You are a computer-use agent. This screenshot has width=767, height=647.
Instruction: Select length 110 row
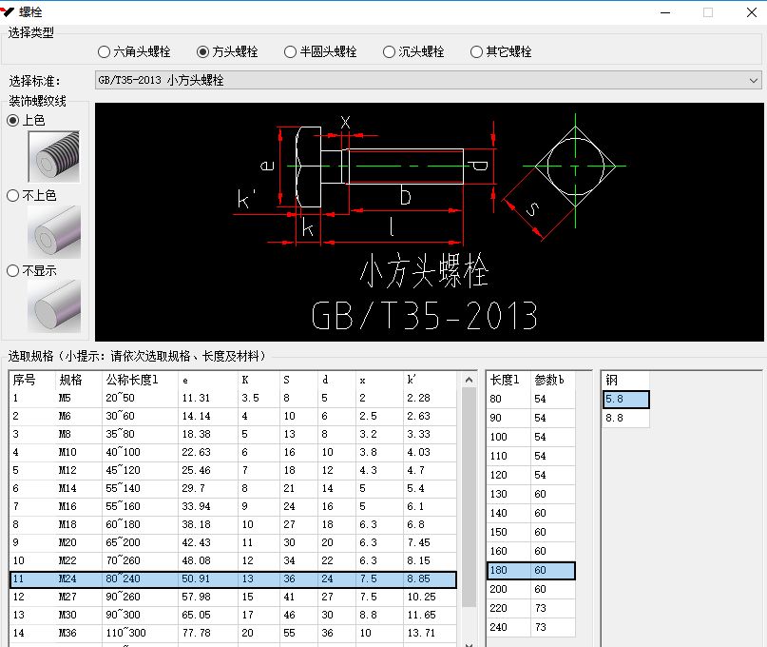tap(531, 457)
